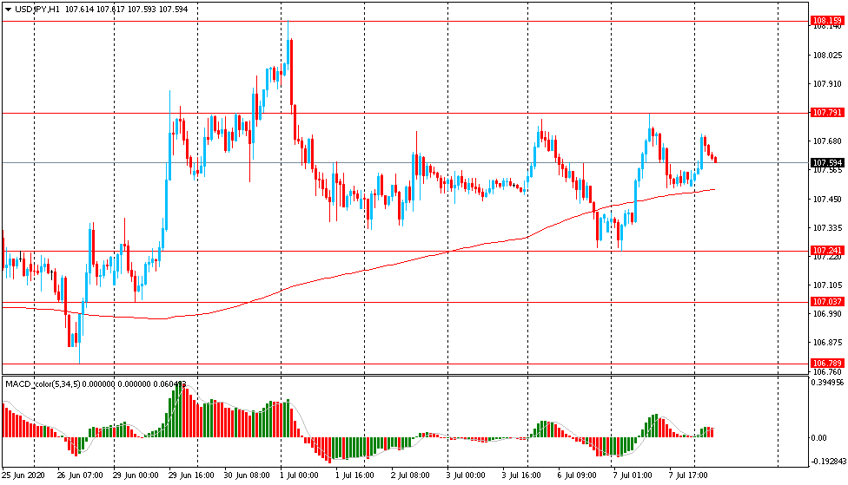Select the 107.680 price scale value
Image resolution: width=848 pixels, height=485 pixels.
[x=827, y=141]
